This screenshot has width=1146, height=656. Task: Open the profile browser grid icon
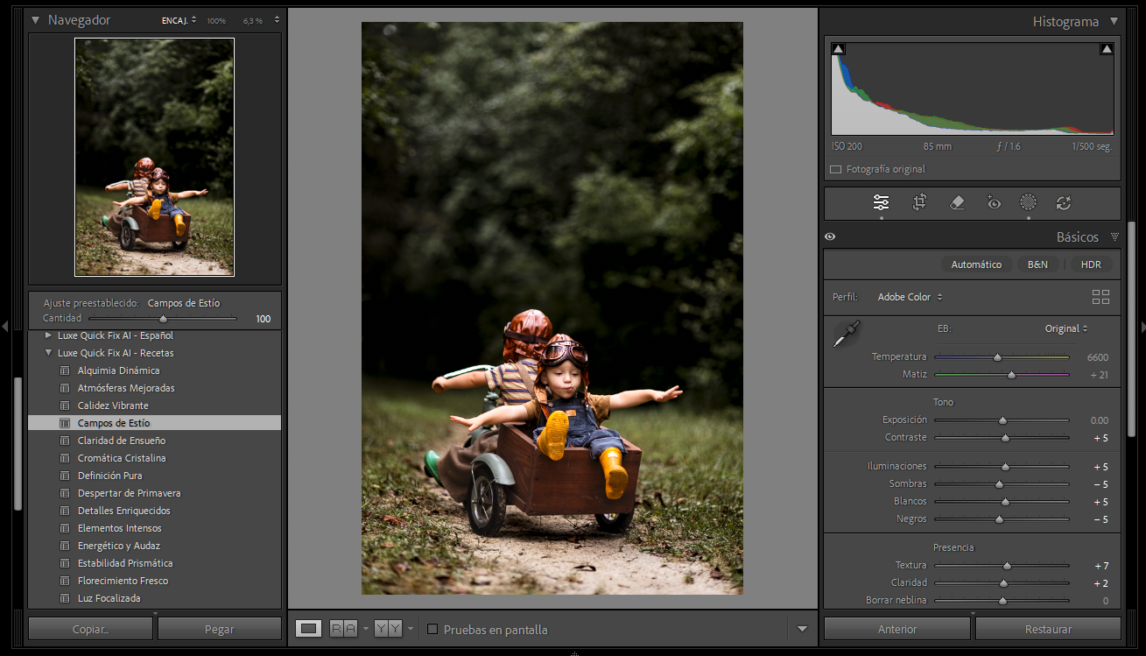coord(1100,297)
